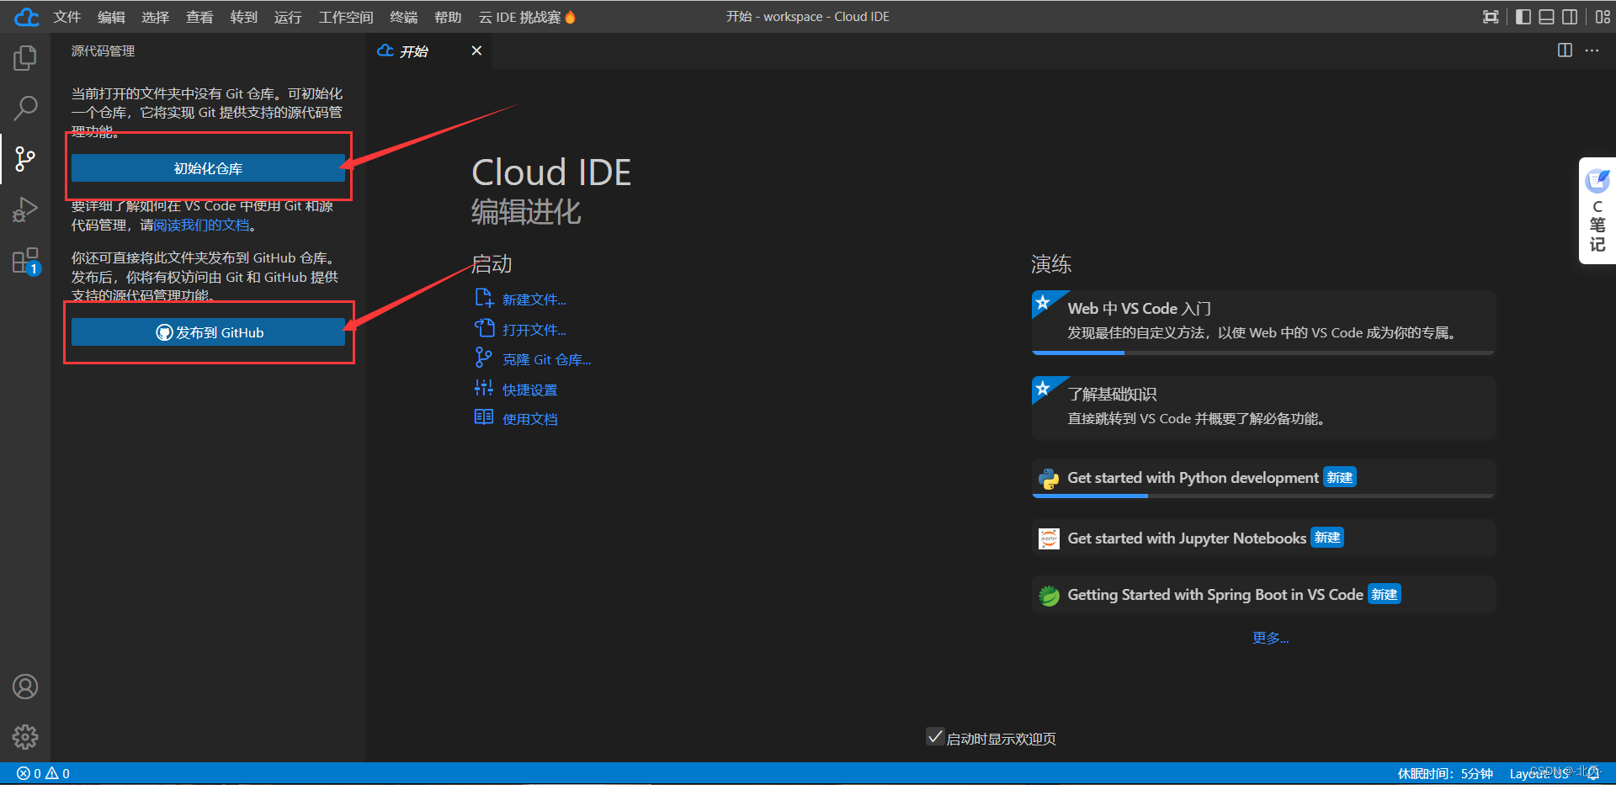Click the Spring Boot leaf icon
Viewport: 1616px width, 785px height.
point(1049,596)
